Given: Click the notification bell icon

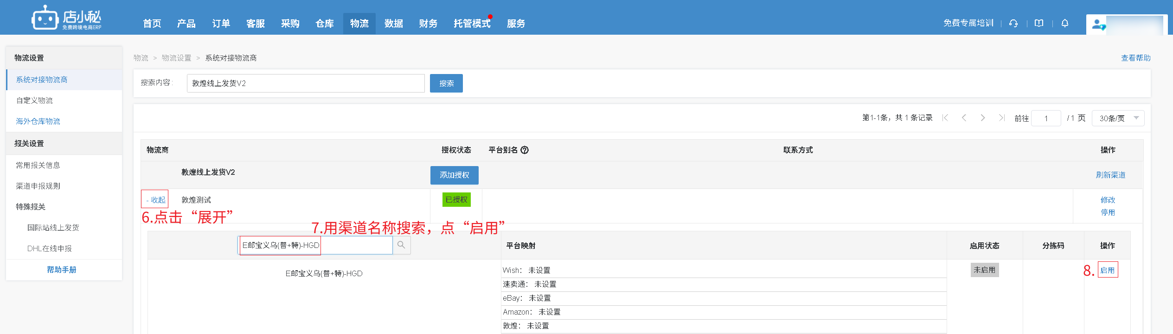Looking at the screenshot, I should point(1065,23).
